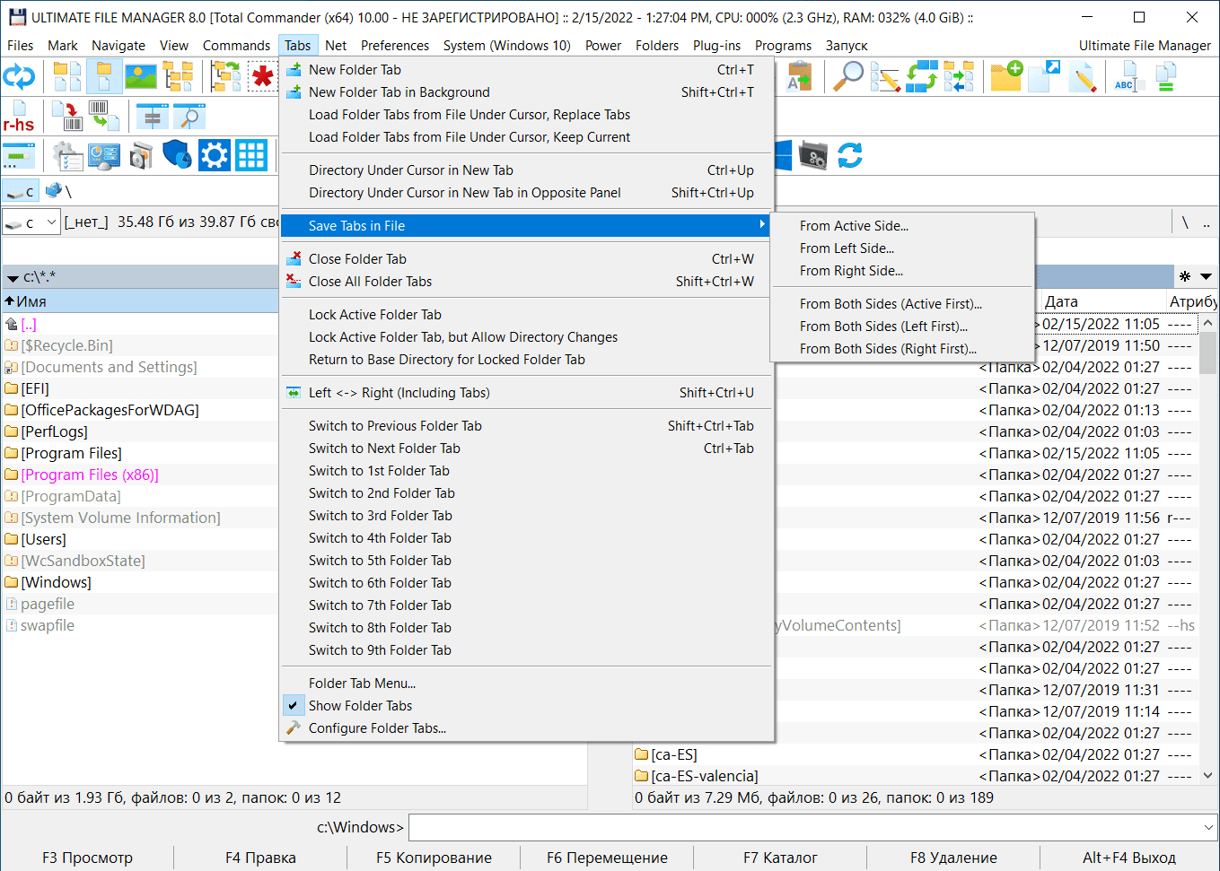Click the right panel vertical scrollbar
Image resolution: width=1220 pixels, height=871 pixels.
click(x=1208, y=549)
